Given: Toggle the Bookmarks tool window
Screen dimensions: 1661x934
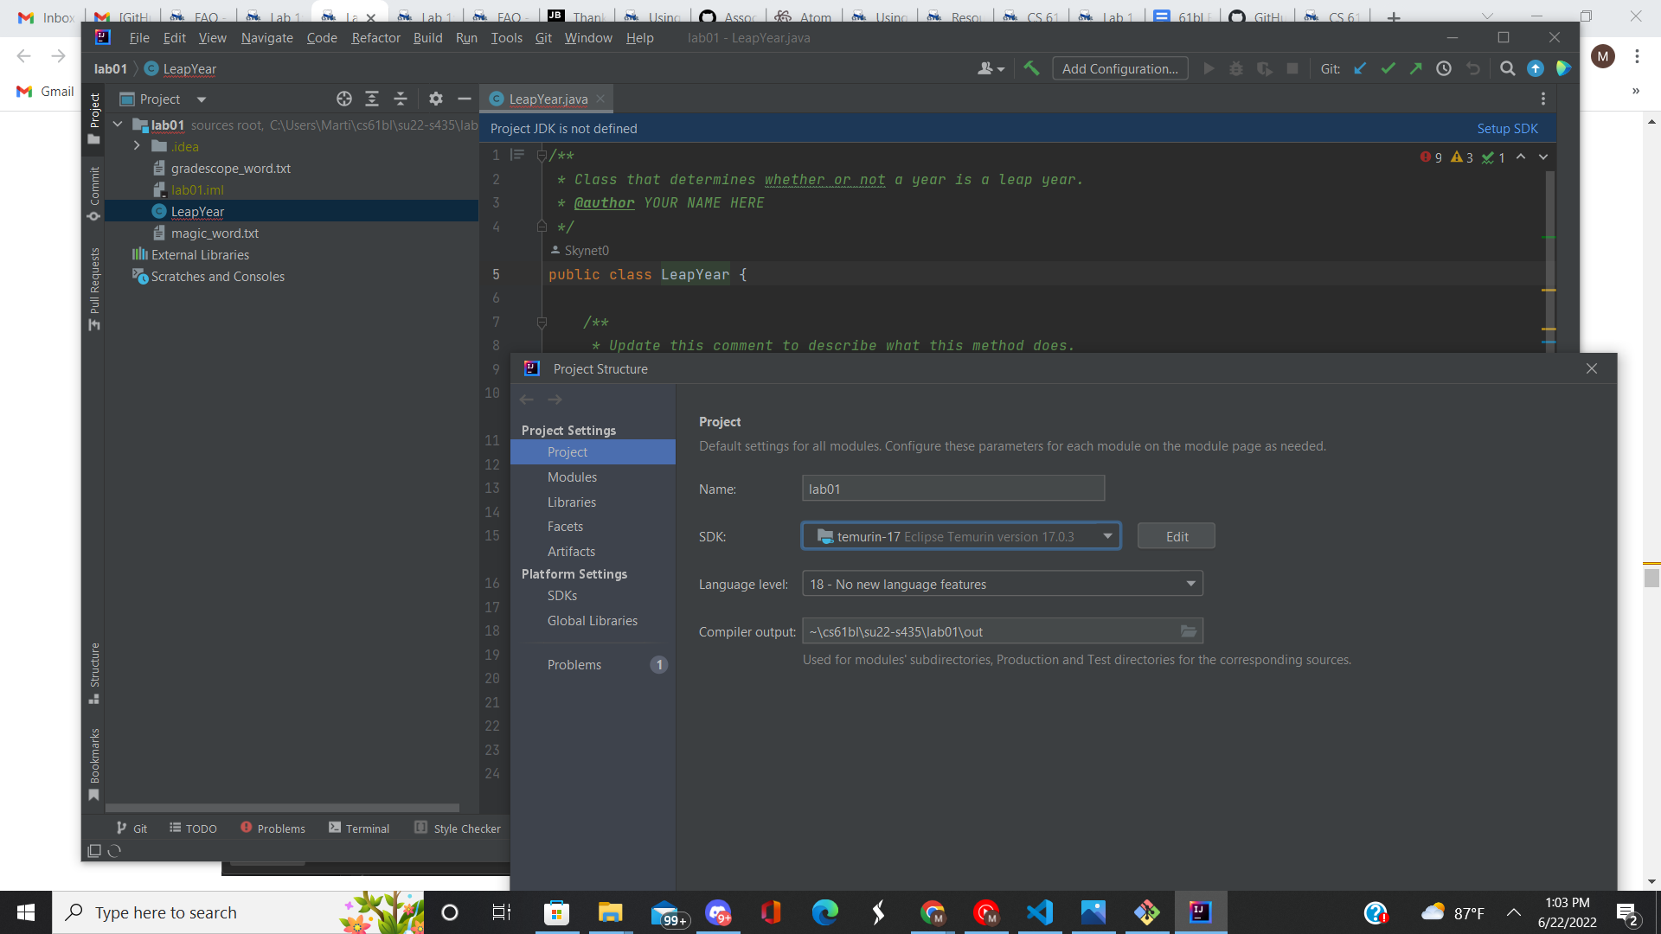Looking at the screenshot, I should pyautogui.click(x=94, y=764).
